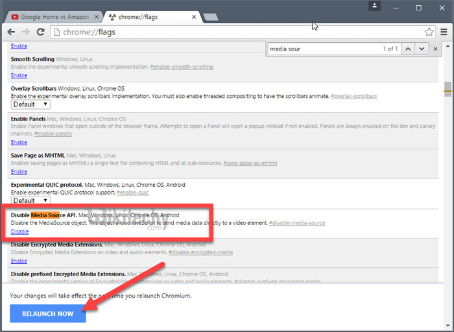Viewport: 454px width, 332px height.
Task: Click Disable link under Media Source API
Action: pyautogui.click(x=19, y=231)
